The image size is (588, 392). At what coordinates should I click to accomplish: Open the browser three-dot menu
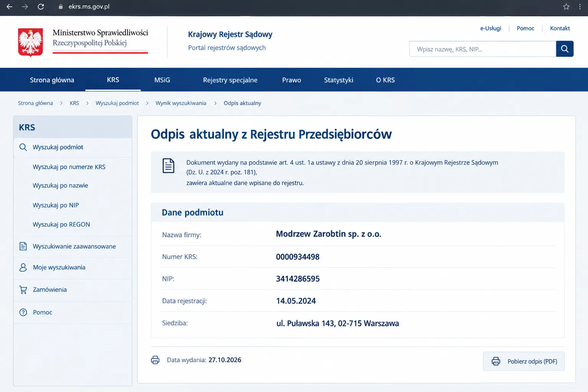click(x=580, y=7)
